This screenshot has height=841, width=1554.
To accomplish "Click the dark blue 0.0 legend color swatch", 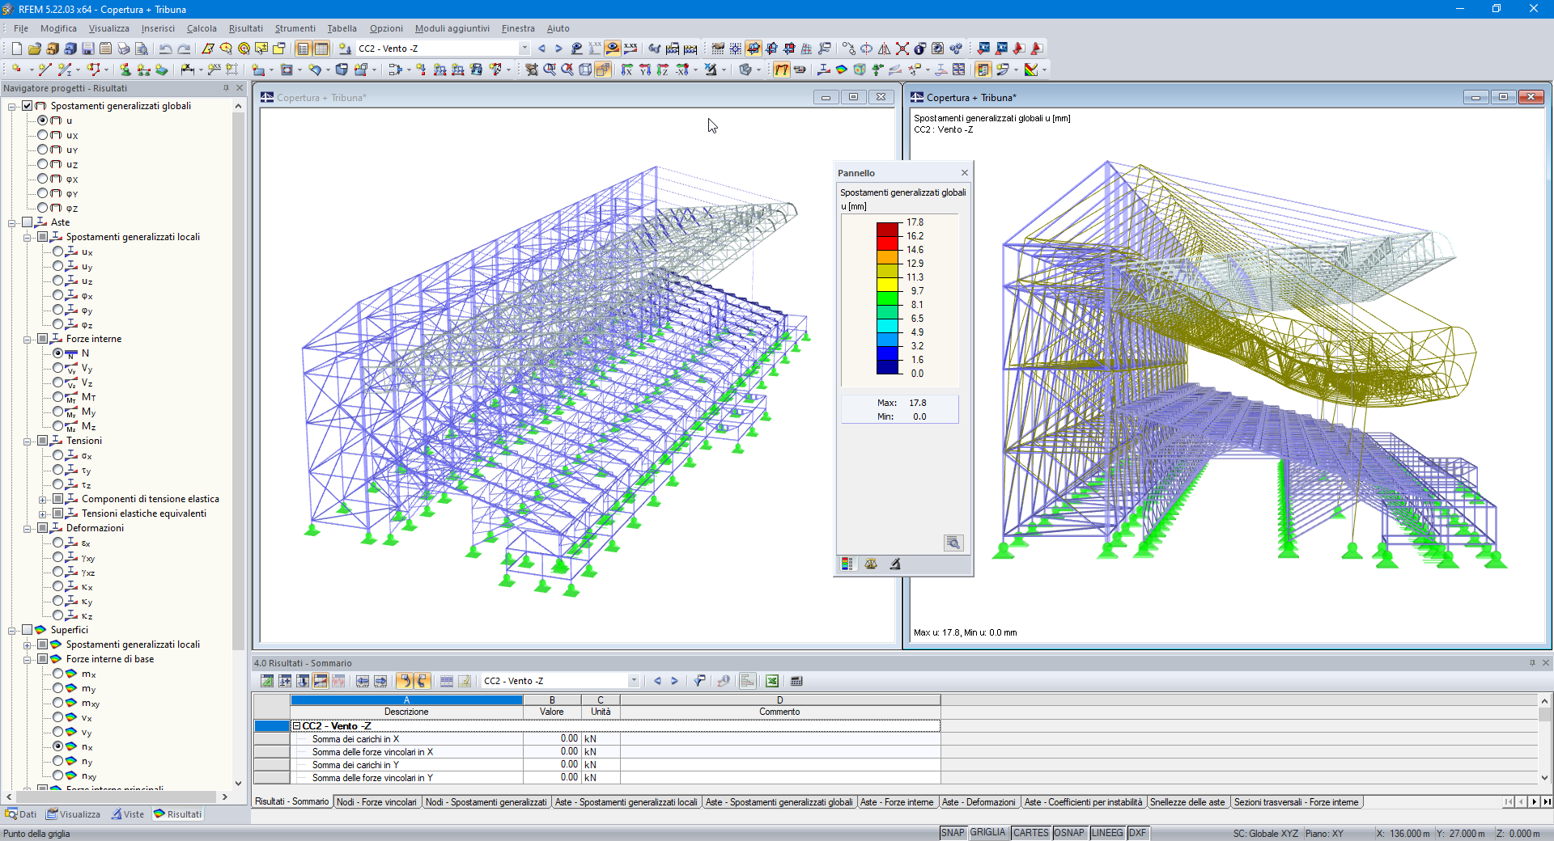I will pyautogui.click(x=888, y=366).
